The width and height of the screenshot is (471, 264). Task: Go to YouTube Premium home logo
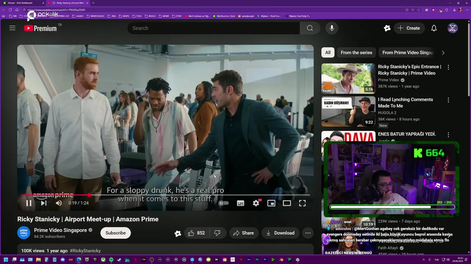coord(40,28)
